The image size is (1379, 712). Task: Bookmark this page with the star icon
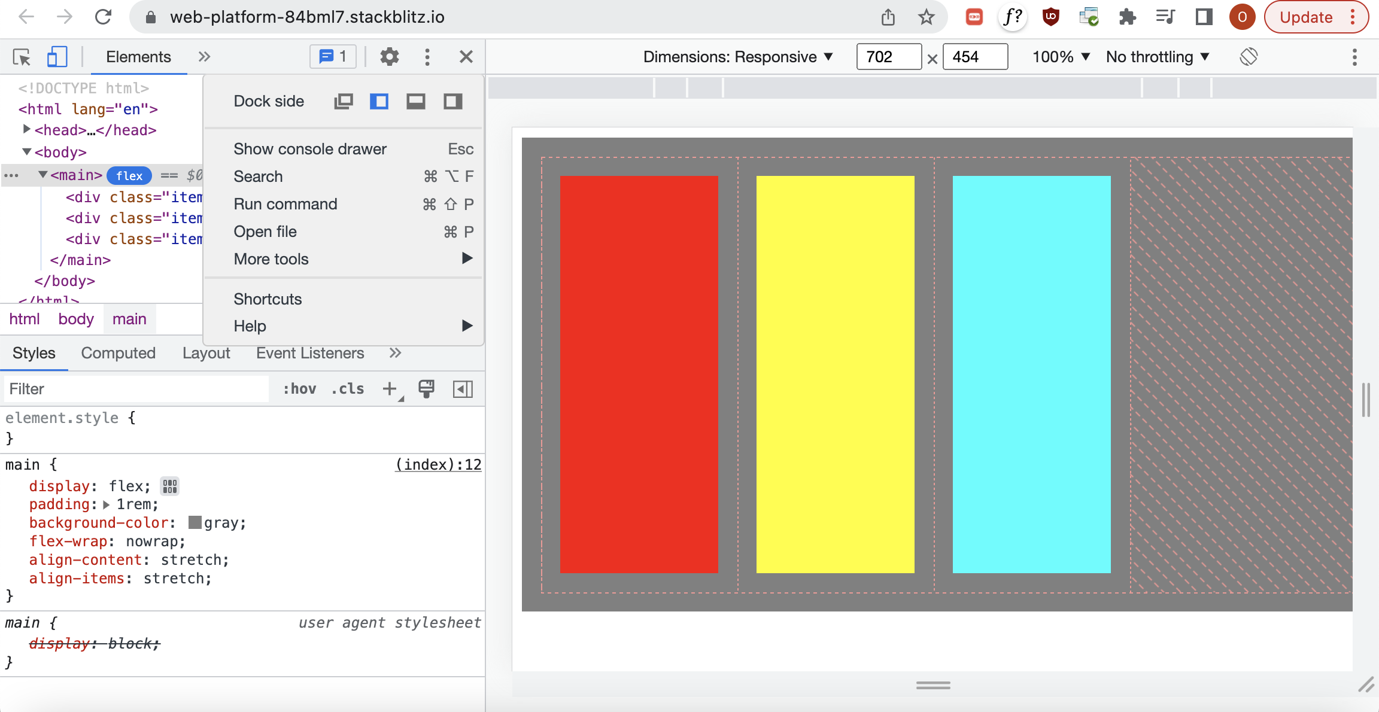[x=926, y=17]
